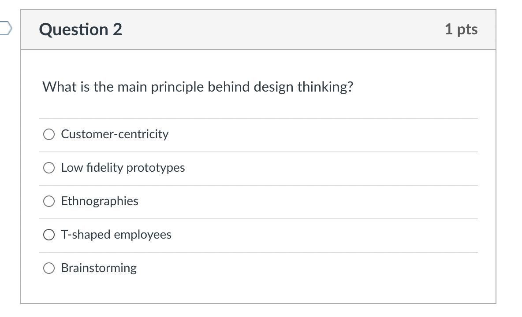522x317 pixels.
Task: Click the Customer-centricity answer label
Action: [115, 134]
